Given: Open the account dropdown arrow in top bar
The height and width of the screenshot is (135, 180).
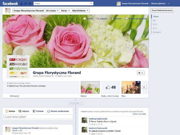Looking at the screenshot, I should pos(169,4).
